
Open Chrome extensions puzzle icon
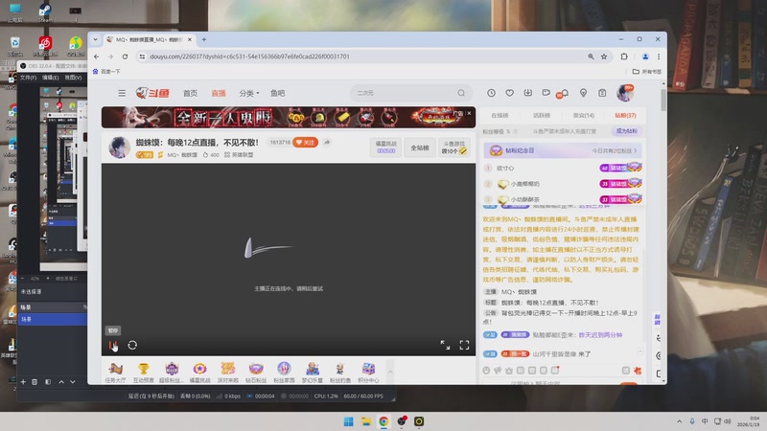pyautogui.click(x=624, y=57)
